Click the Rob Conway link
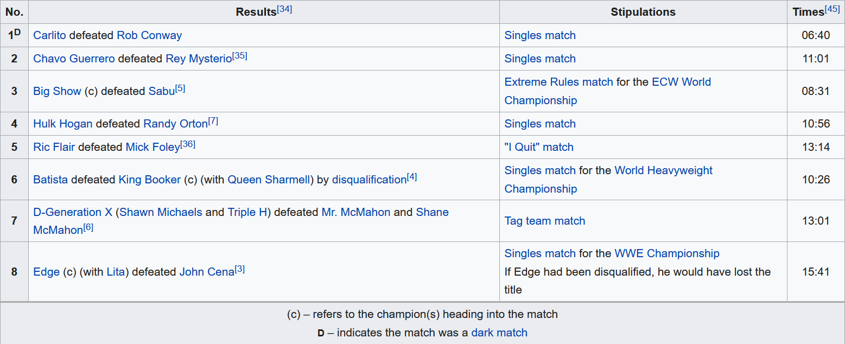Viewport: 845px width, 344px height. point(149,35)
